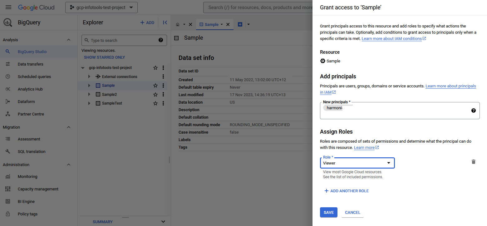This screenshot has height=226, width=487.
Task: Open Capacity management page
Action: click(x=39, y=189)
